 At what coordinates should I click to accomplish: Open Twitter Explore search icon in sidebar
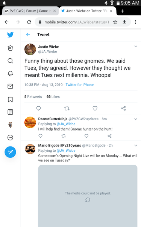tap(10, 61)
